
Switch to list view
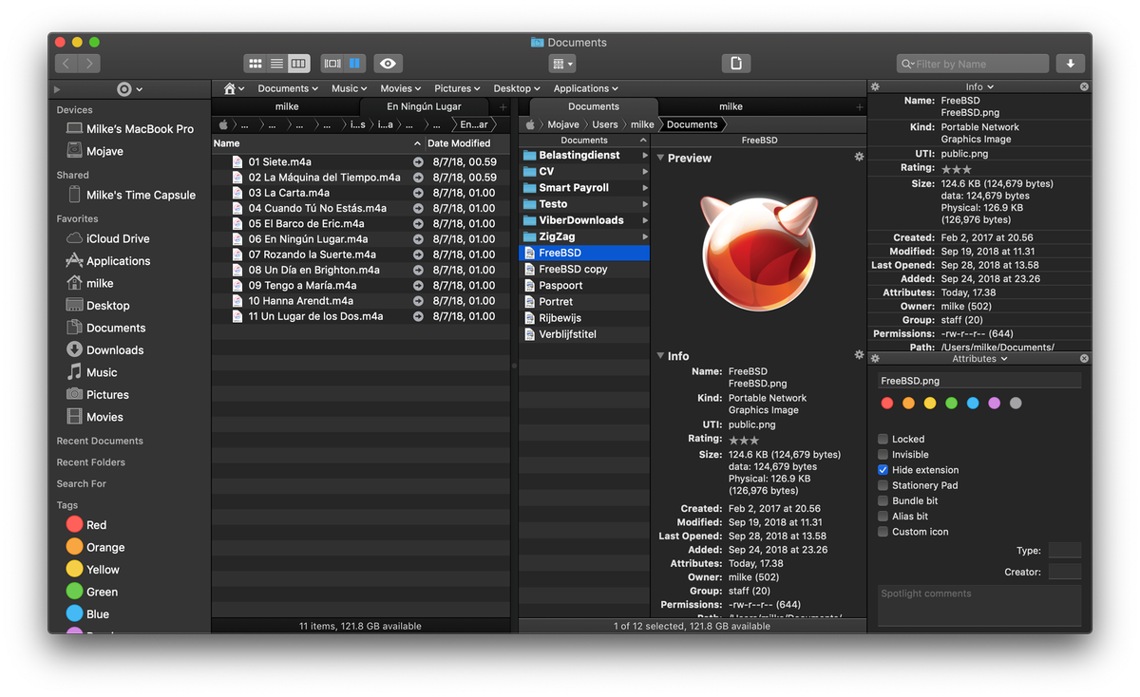point(276,64)
